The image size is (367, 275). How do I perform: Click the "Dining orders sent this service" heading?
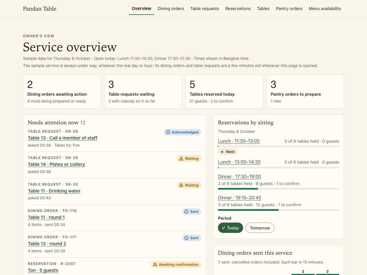coord(255,253)
